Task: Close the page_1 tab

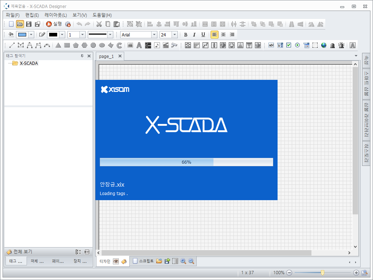Action: click(x=120, y=56)
